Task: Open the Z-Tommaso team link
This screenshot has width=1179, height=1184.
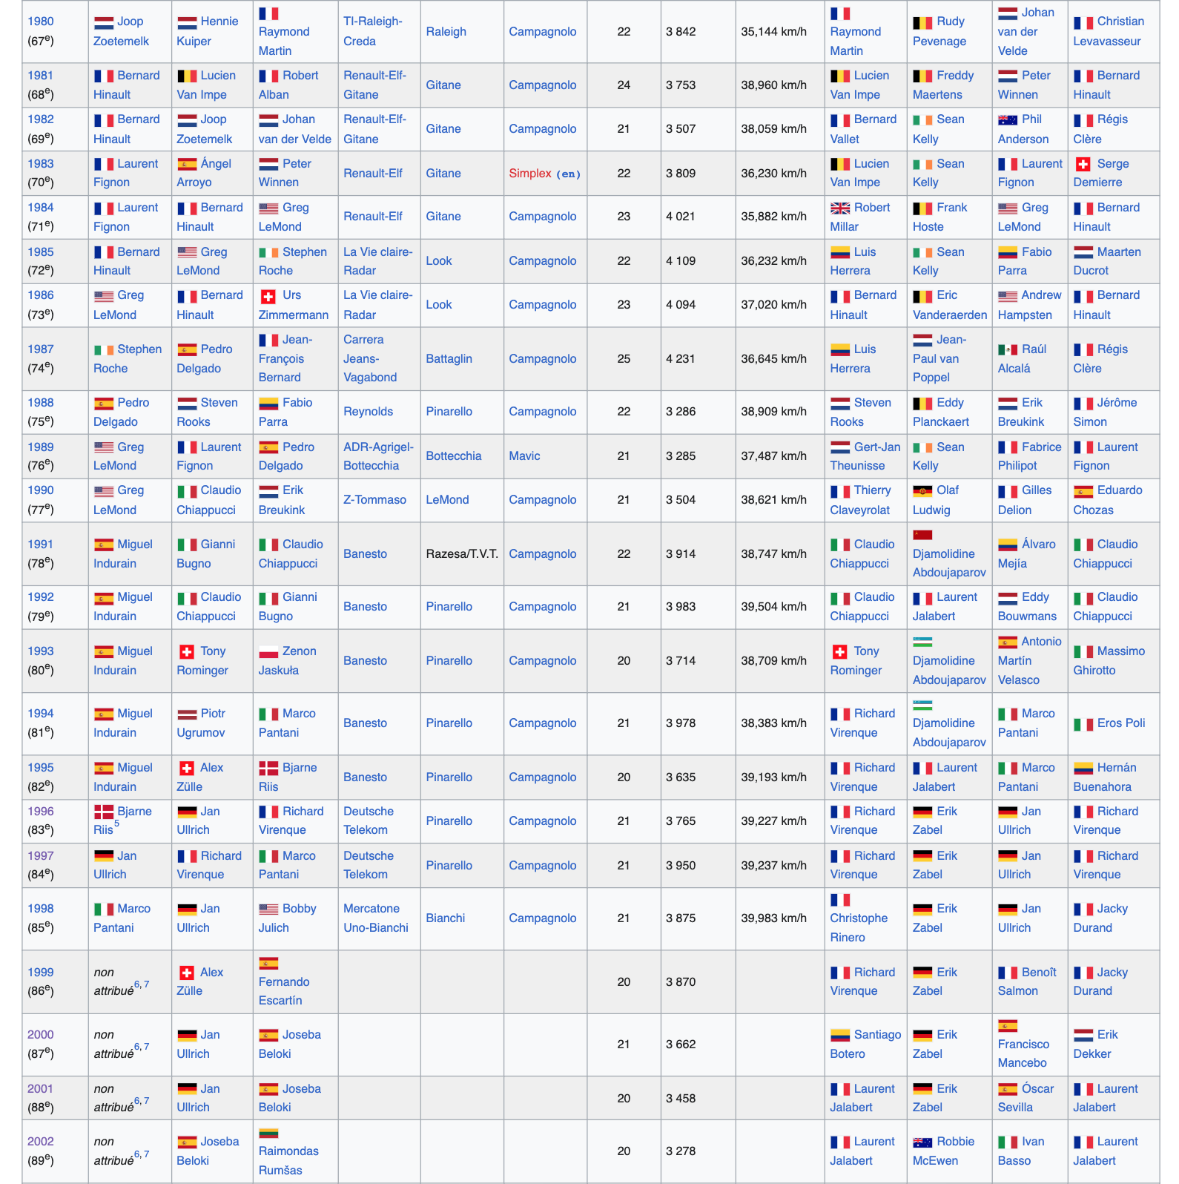Action: coord(374,500)
